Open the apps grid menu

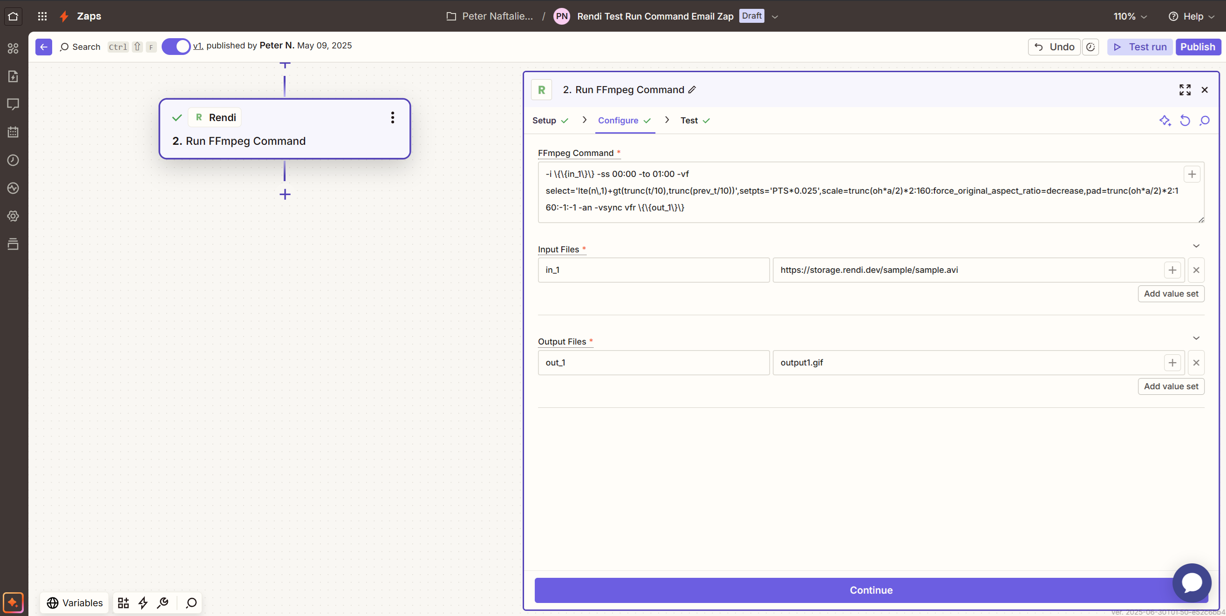point(42,16)
